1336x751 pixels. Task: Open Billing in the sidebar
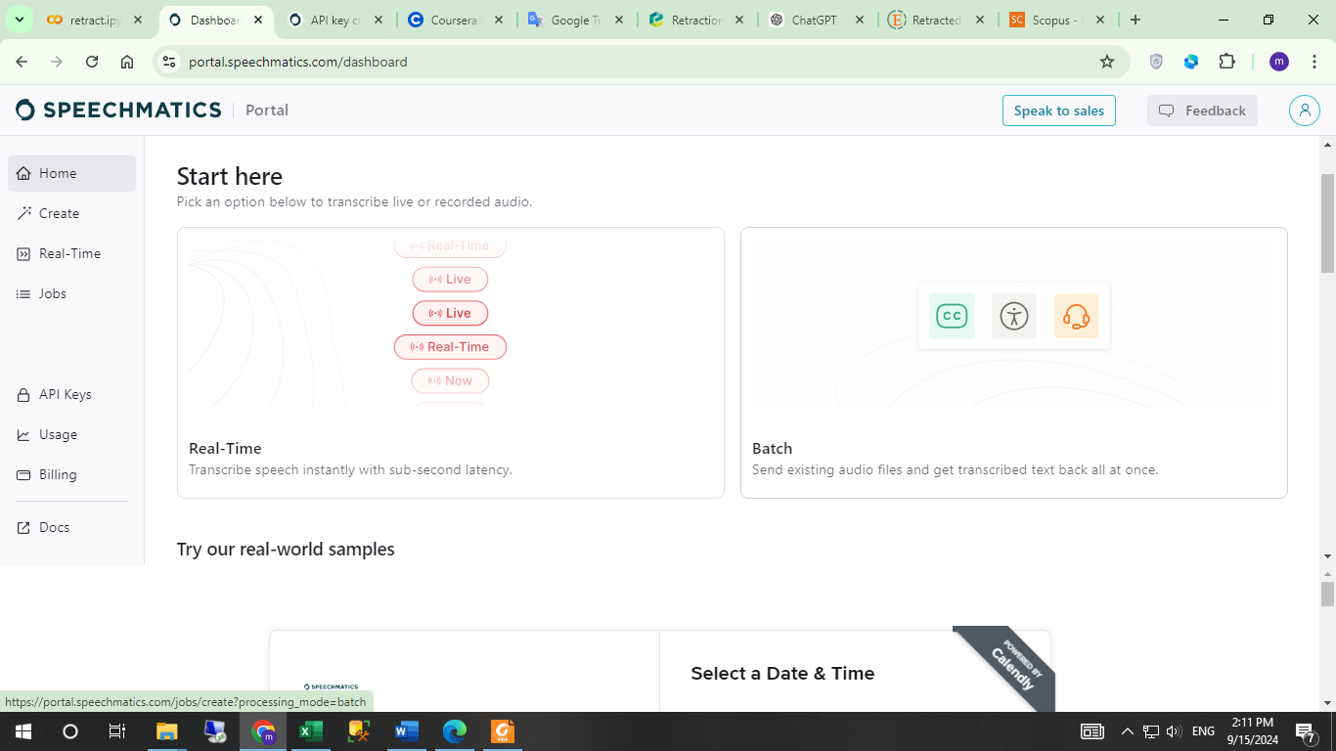click(x=71, y=474)
